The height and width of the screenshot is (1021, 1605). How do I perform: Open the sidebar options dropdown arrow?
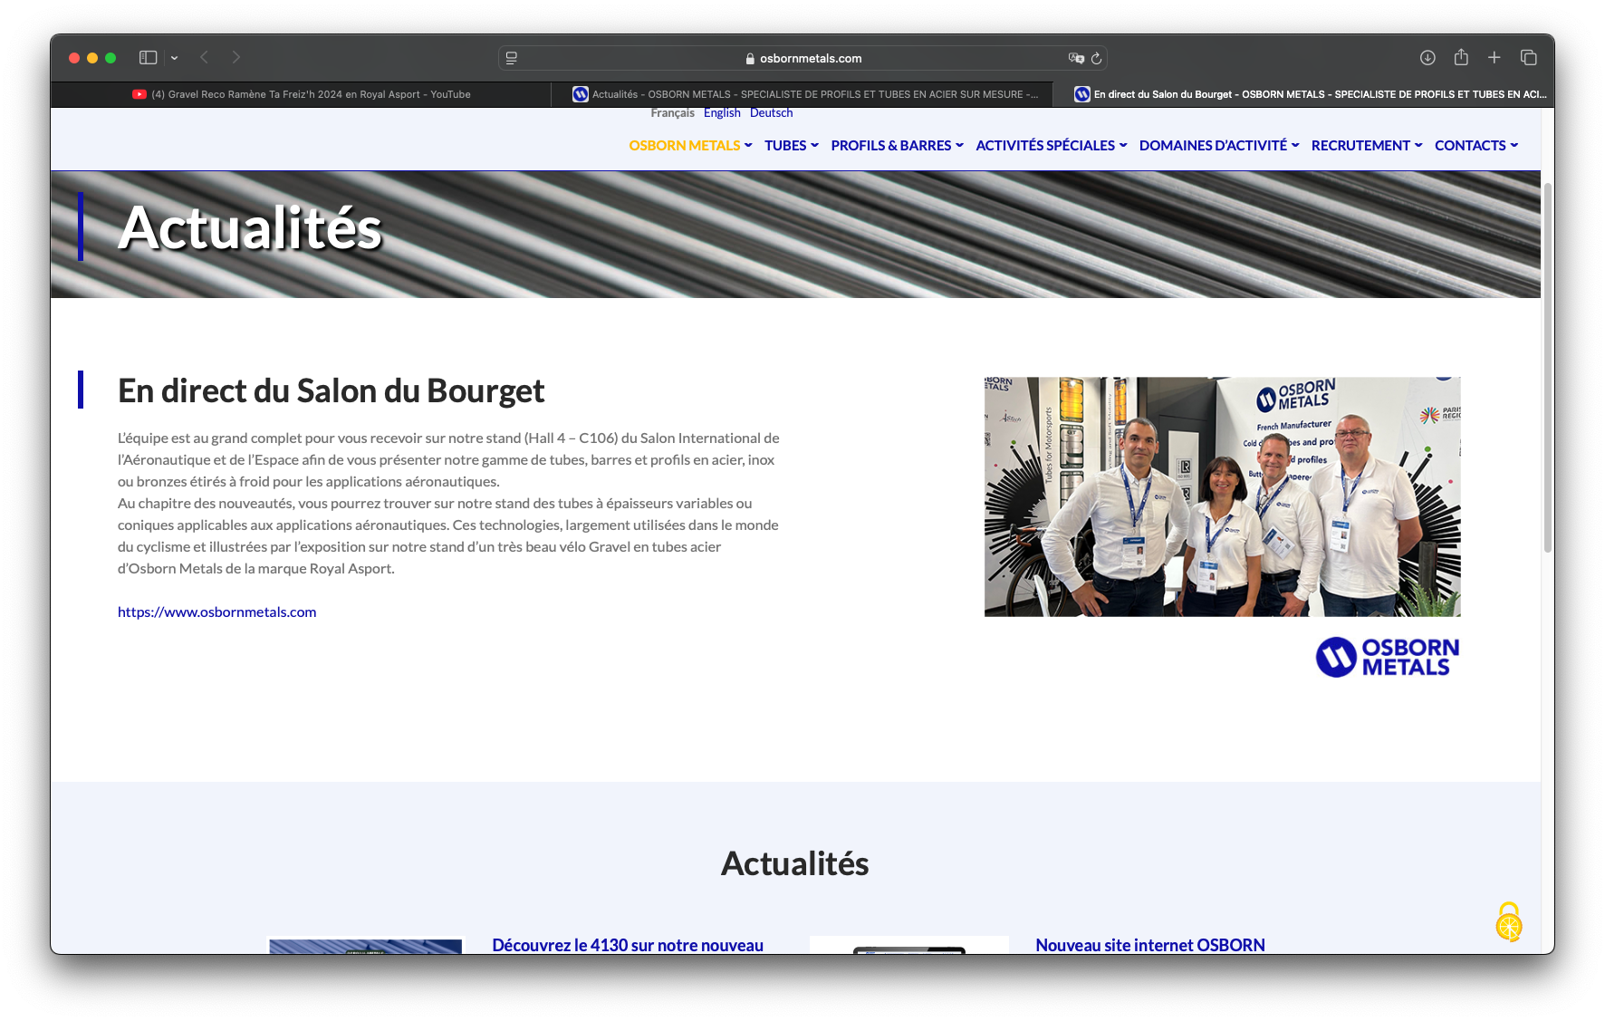174,58
